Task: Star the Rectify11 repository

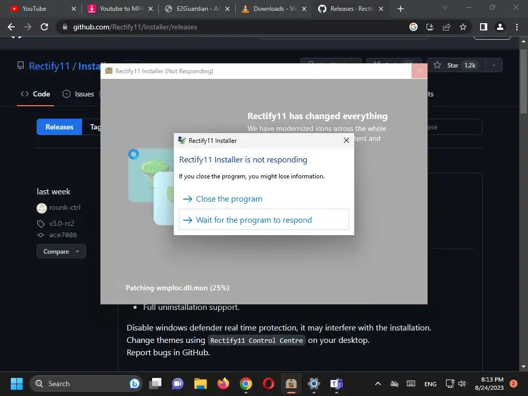Action: [x=456, y=65]
